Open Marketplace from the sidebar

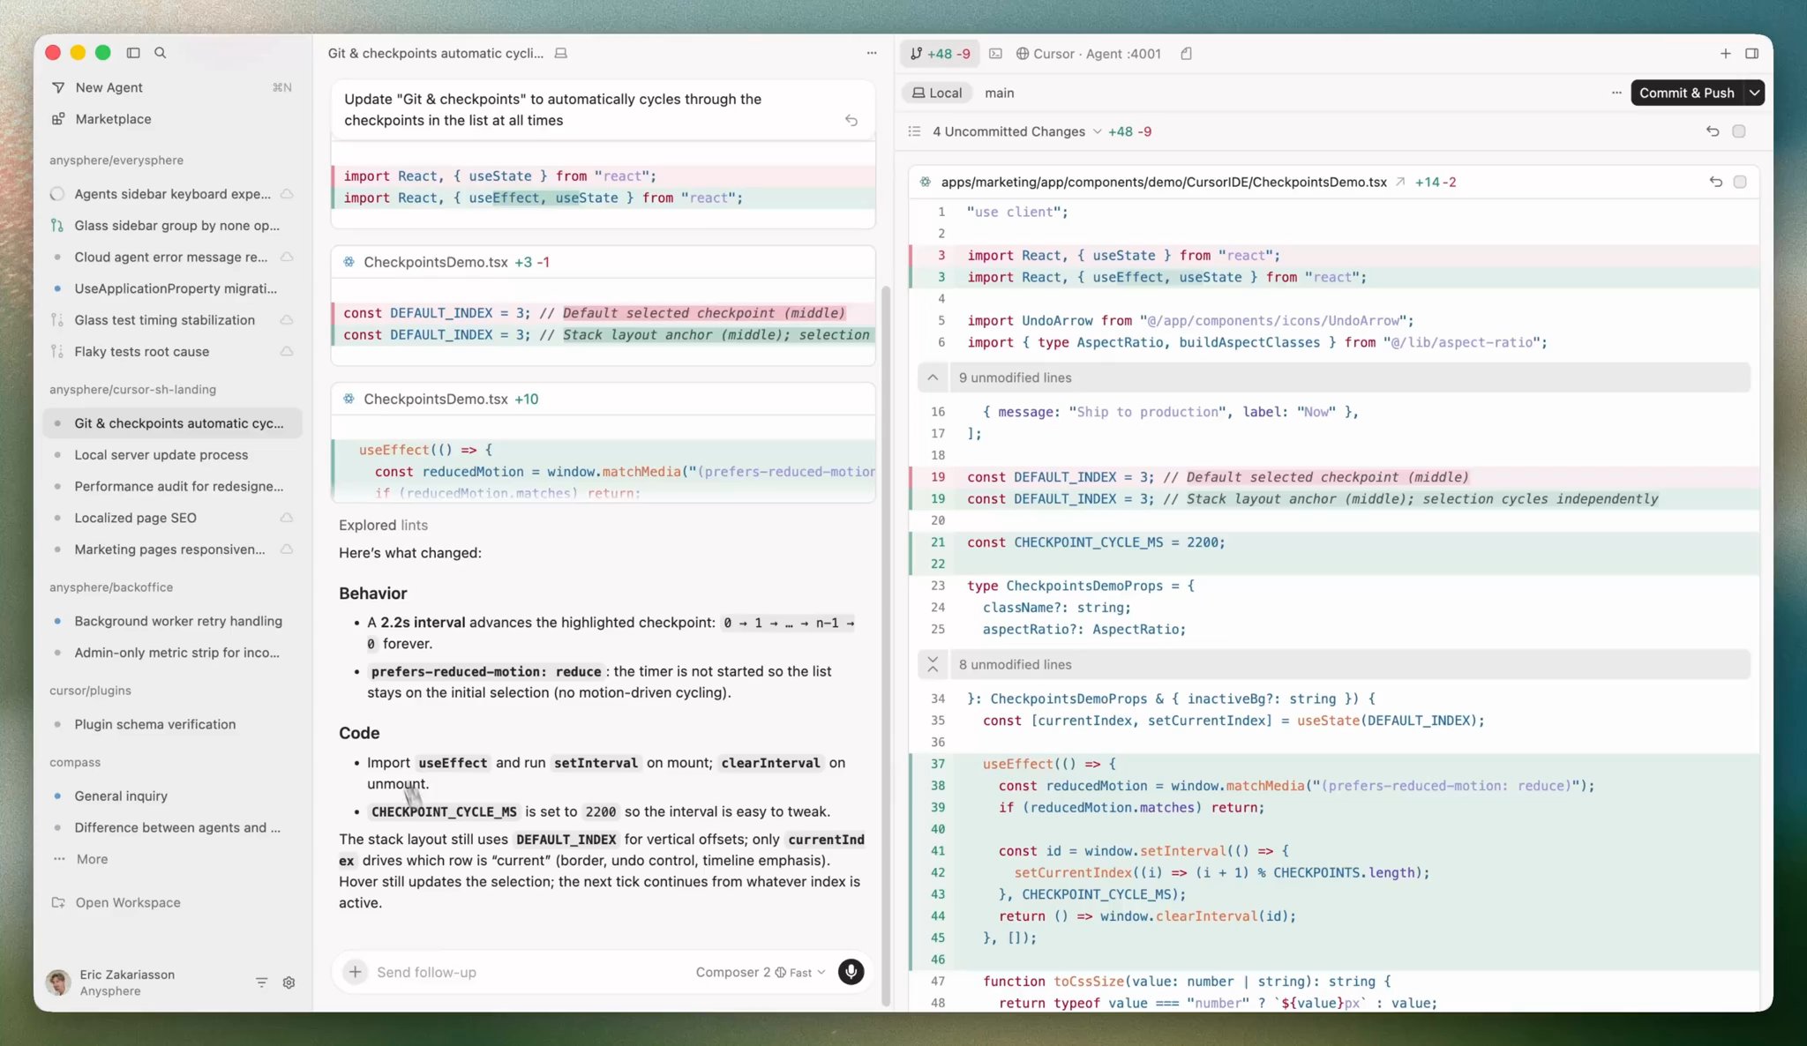pyautogui.click(x=113, y=119)
